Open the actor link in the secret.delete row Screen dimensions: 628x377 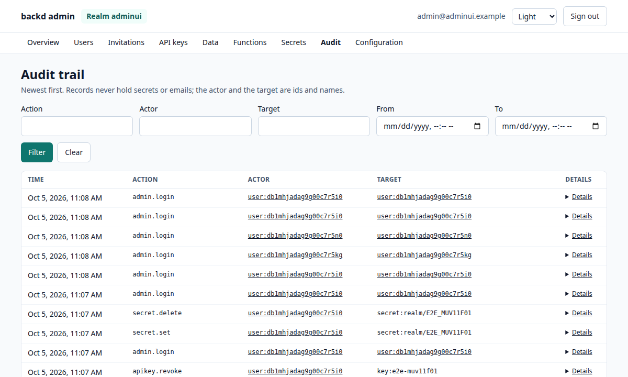tap(295, 313)
